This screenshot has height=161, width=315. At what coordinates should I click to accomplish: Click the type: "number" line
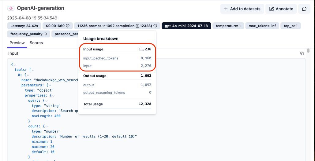(x=46, y=131)
